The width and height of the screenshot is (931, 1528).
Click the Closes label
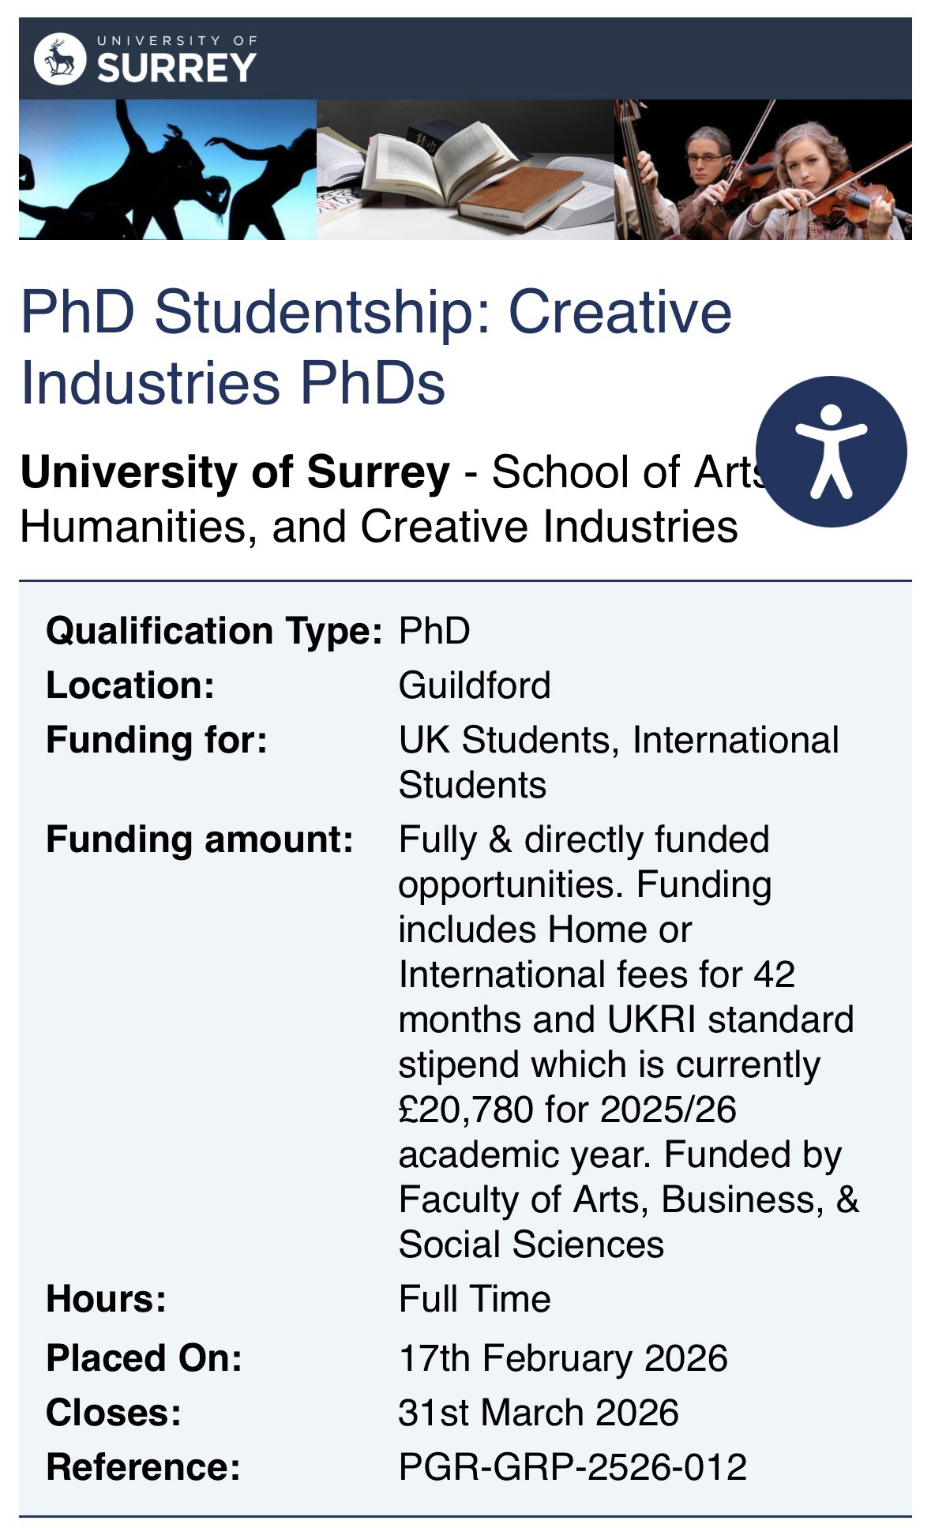114,1412
